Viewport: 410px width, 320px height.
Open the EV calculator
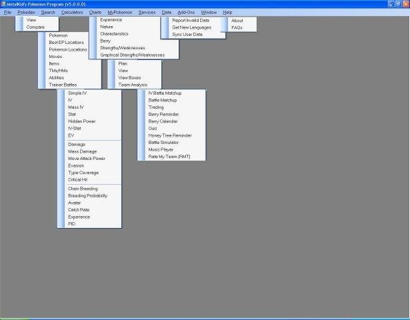(x=71, y=135)
